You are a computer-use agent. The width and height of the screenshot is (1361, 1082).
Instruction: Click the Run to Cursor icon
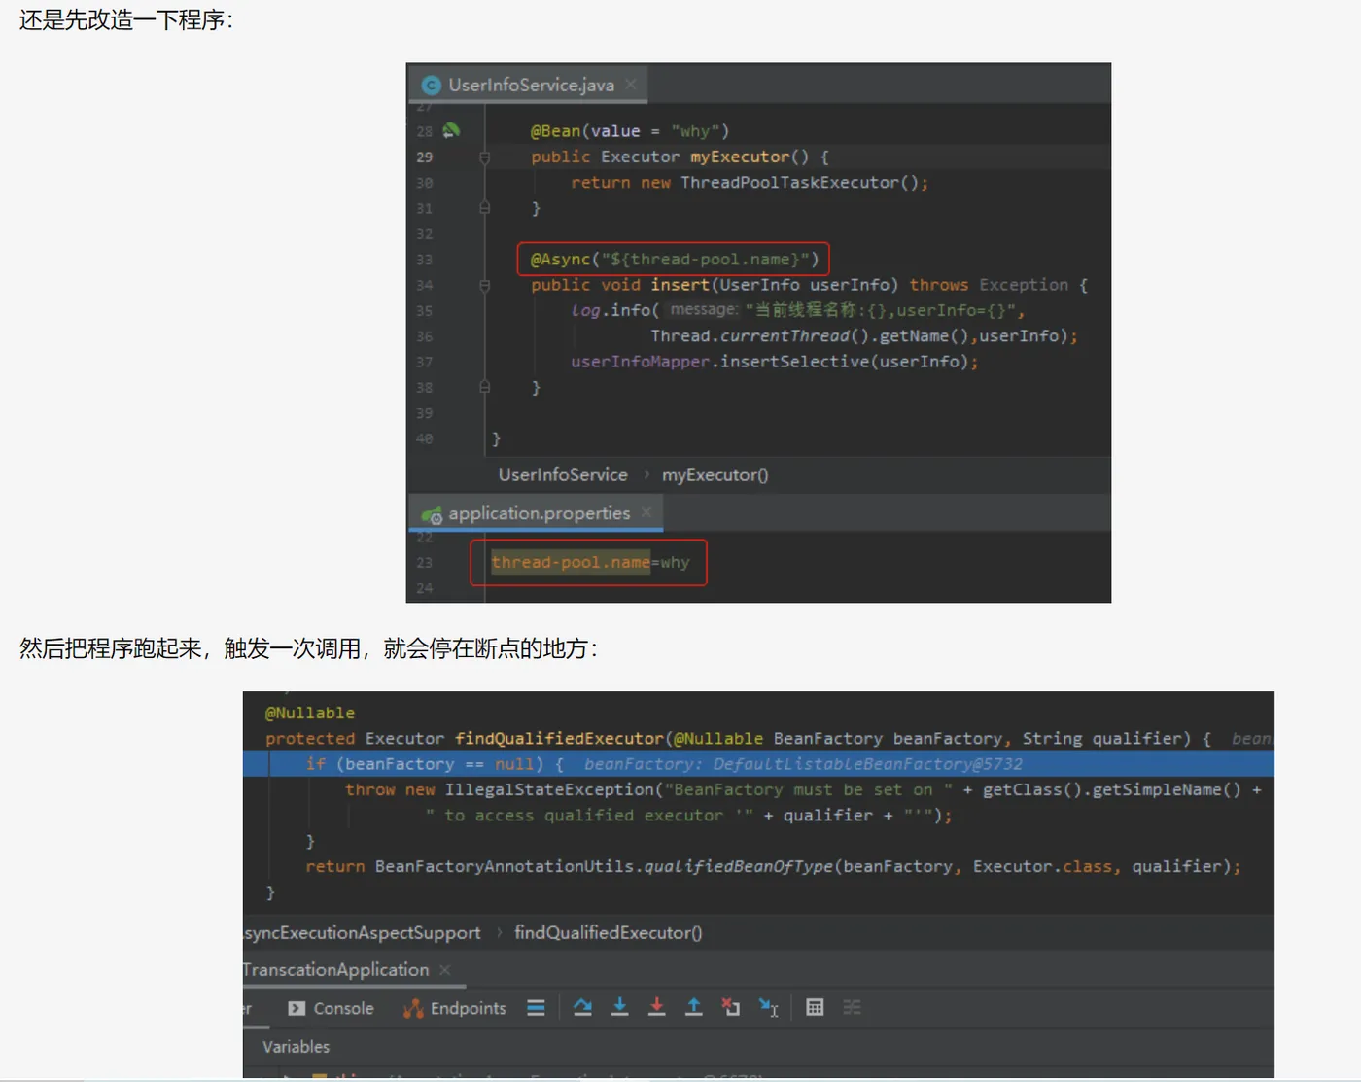pos(768,1008)
